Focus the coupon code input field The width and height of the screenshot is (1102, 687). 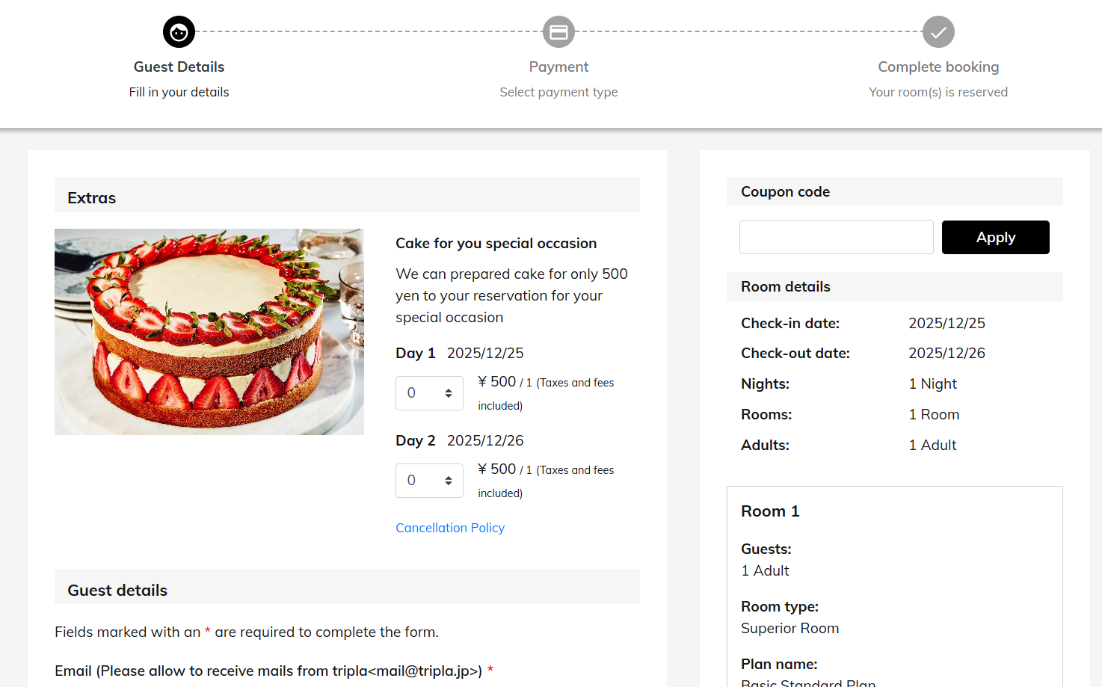tap(836, 237)
